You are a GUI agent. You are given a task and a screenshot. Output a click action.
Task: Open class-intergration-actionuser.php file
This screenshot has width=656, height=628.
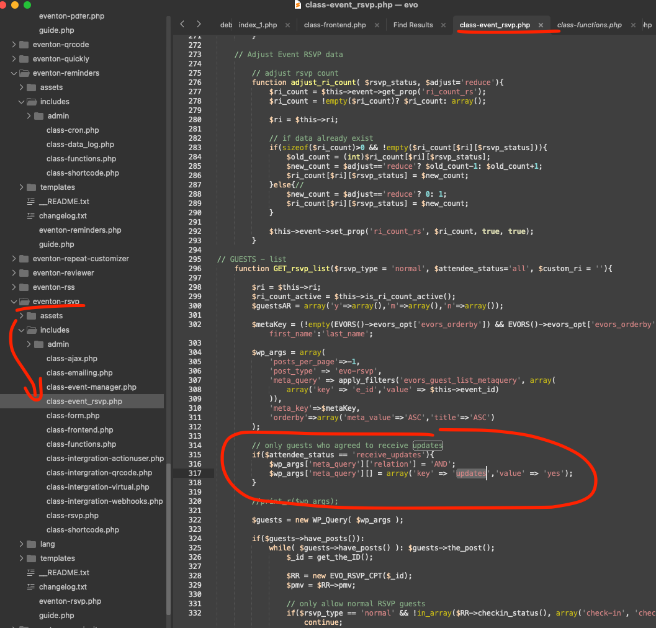click(x=105, y=459)
